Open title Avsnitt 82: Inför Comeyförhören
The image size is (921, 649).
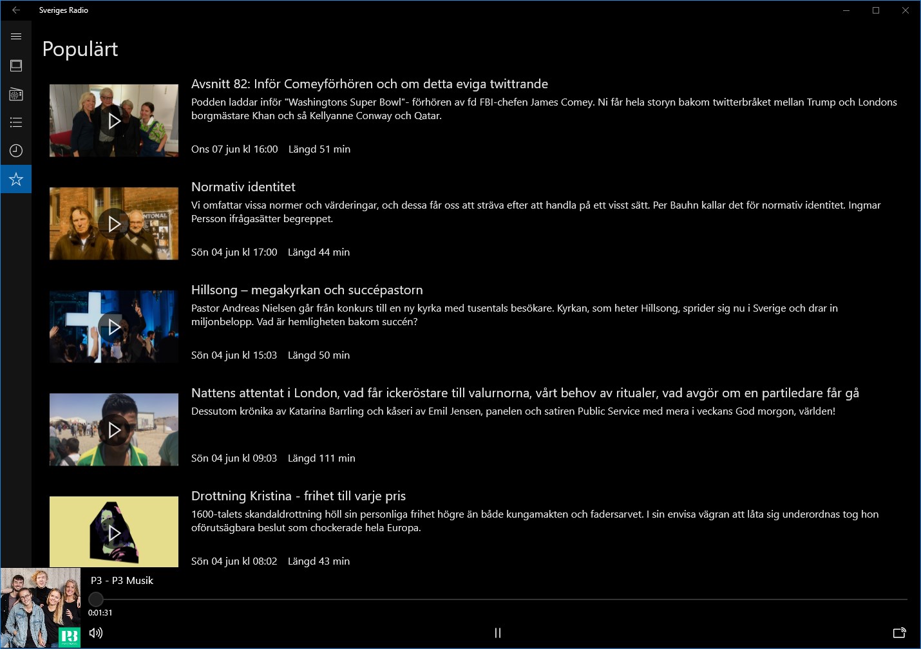tap(370, 84)
